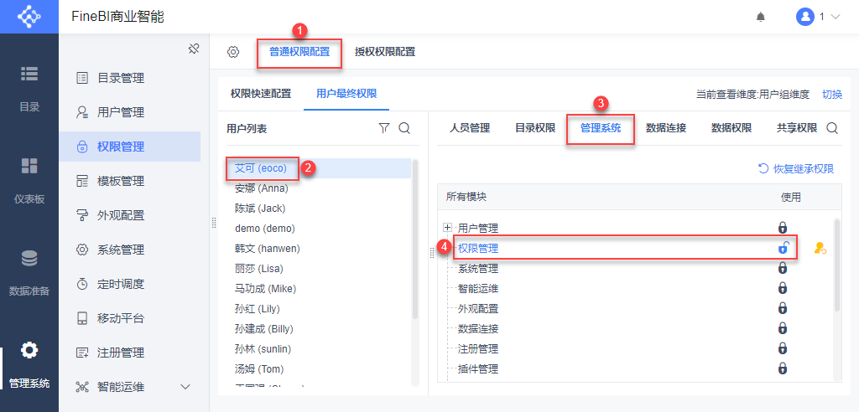Open the user account dropdown
The height and width of the screenshot is (412, 859).
pos(818,17)
